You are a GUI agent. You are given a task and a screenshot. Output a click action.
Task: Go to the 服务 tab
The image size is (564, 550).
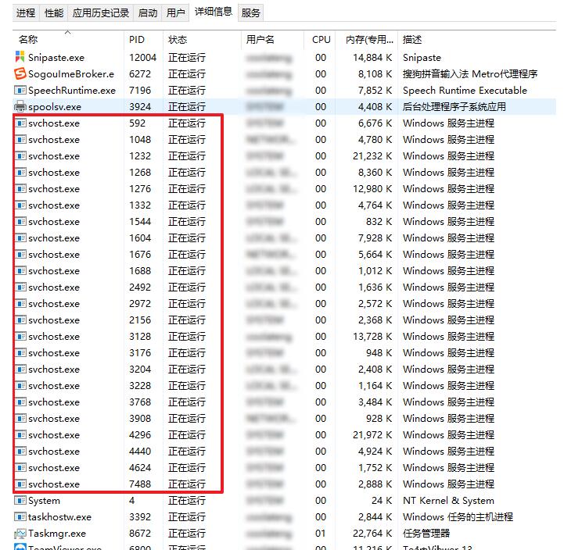pyautogui.click(x=251, y=12)
